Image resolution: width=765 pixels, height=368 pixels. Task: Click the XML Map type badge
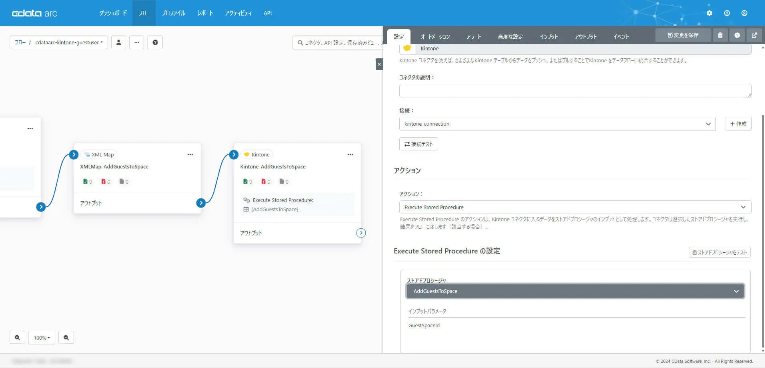(x=100, y=154)
